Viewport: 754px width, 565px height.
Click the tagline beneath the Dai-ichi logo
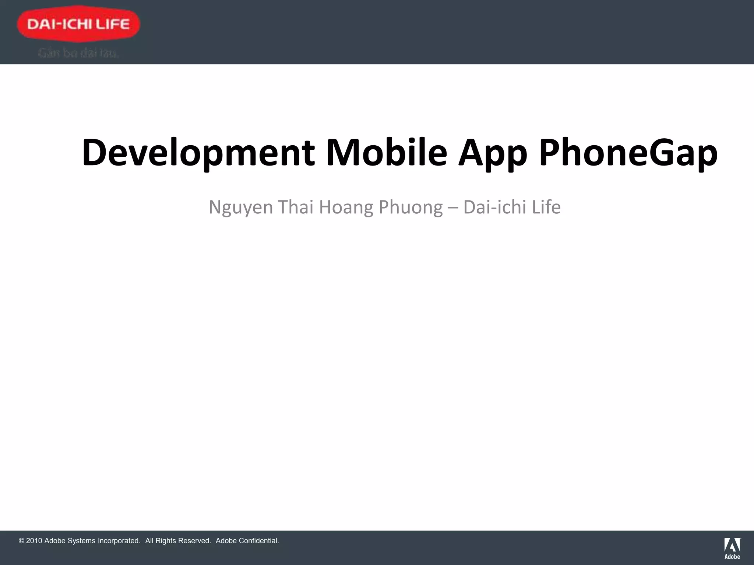78,54
